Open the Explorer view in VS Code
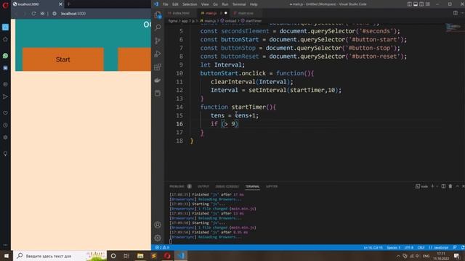The image size is (465, 261). pyautogui.click(x=158, y=14)
